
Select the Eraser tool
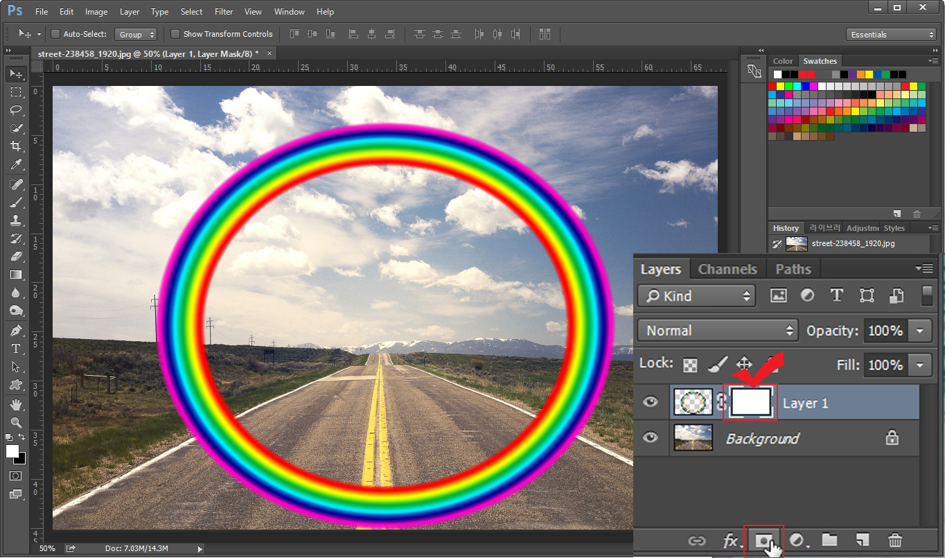[x=16, y=256]
